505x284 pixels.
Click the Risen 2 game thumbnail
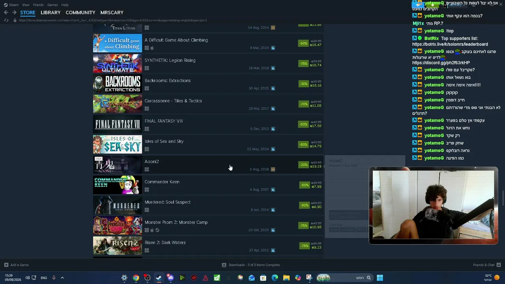[x=118, y=246]
